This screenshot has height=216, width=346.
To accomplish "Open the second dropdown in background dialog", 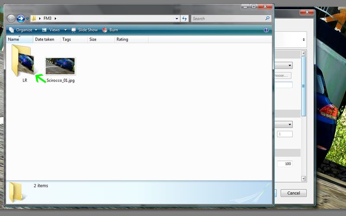I will (284, 124).
